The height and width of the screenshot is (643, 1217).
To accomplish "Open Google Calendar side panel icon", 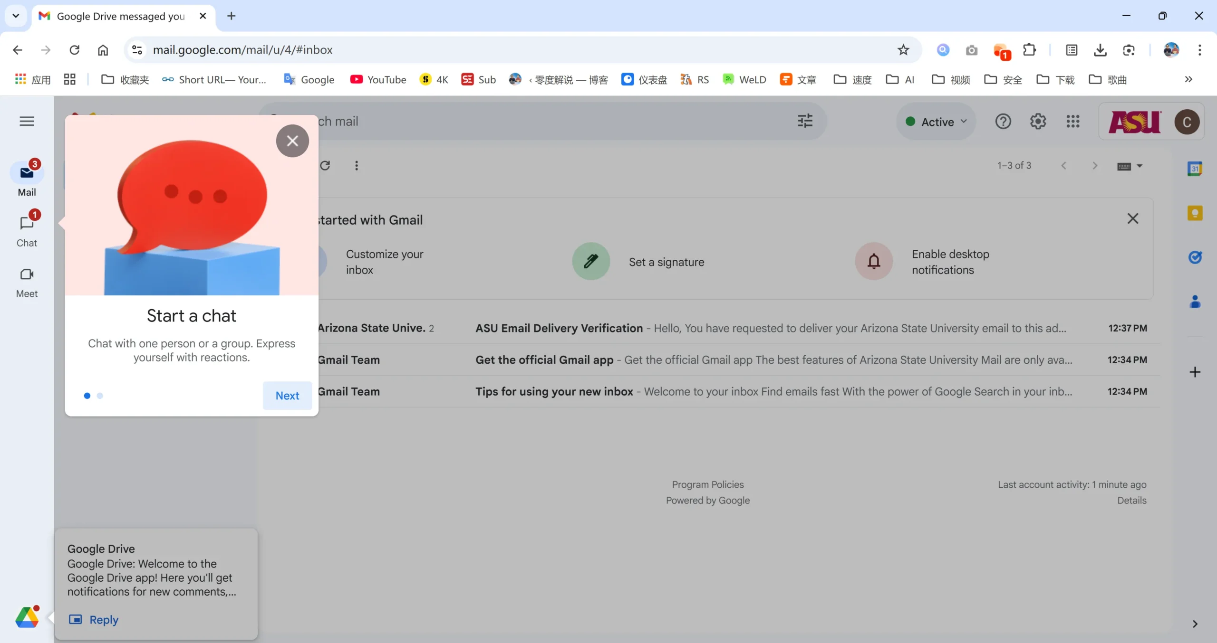I will click(1194, 169).
